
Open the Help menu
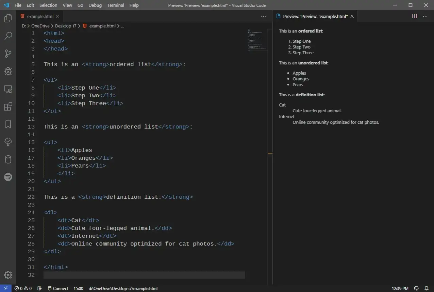tap(134, 5)
